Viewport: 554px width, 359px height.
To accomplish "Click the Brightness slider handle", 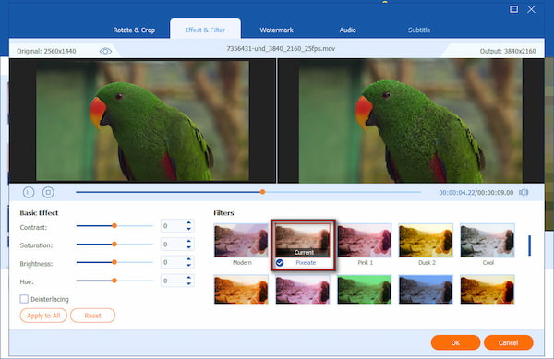I will (x=114, y=262).
